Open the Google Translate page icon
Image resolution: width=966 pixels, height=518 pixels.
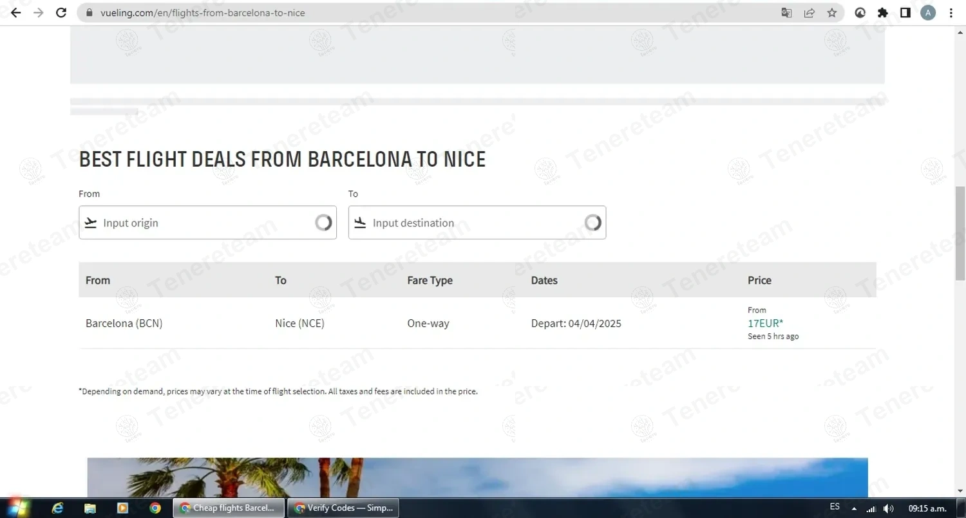pyautogui.click(x=786, y=13)
